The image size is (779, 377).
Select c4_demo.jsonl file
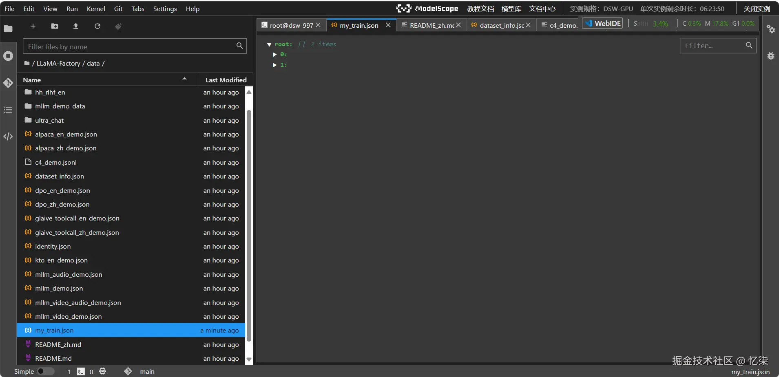pos(131,162)
